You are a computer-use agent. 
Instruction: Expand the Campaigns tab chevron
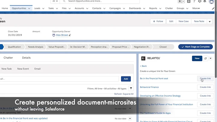(x=124, y=8)
